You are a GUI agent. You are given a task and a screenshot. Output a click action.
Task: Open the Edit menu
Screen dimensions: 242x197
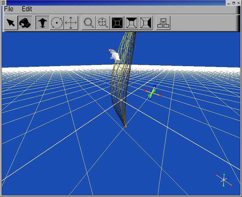pos(27,9)
